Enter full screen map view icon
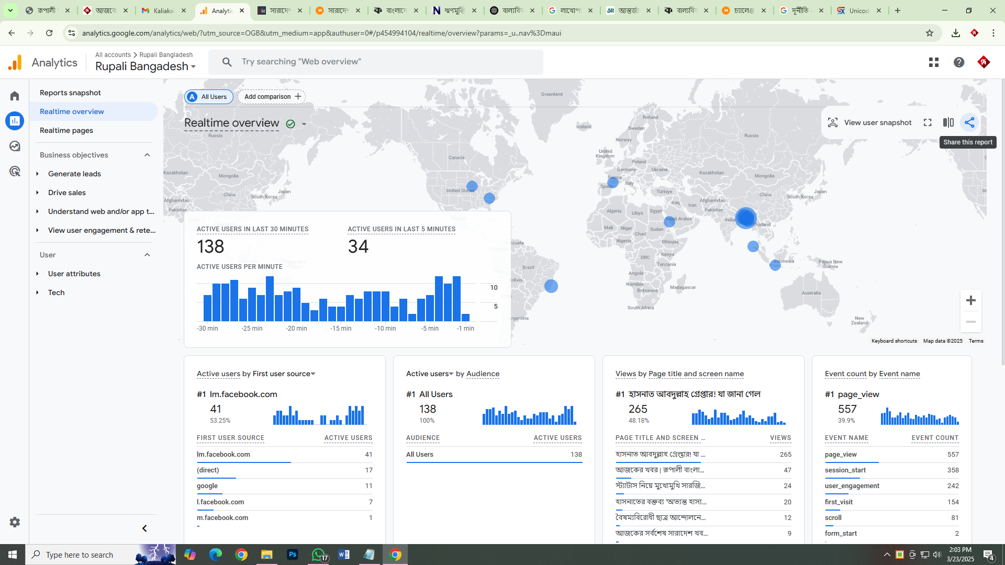The height and width of the screenshot is (565, 1005). tap(928, 122)
